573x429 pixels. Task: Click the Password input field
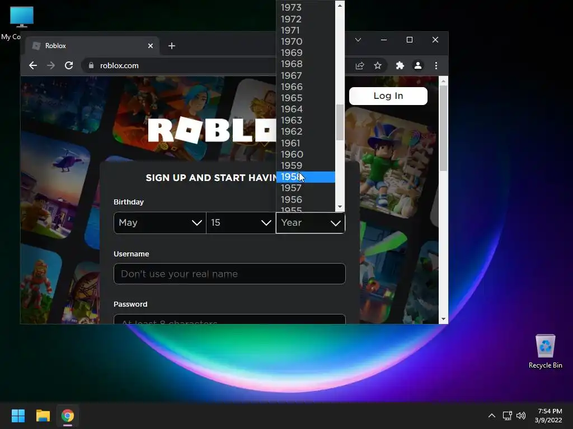coord(229,319)
